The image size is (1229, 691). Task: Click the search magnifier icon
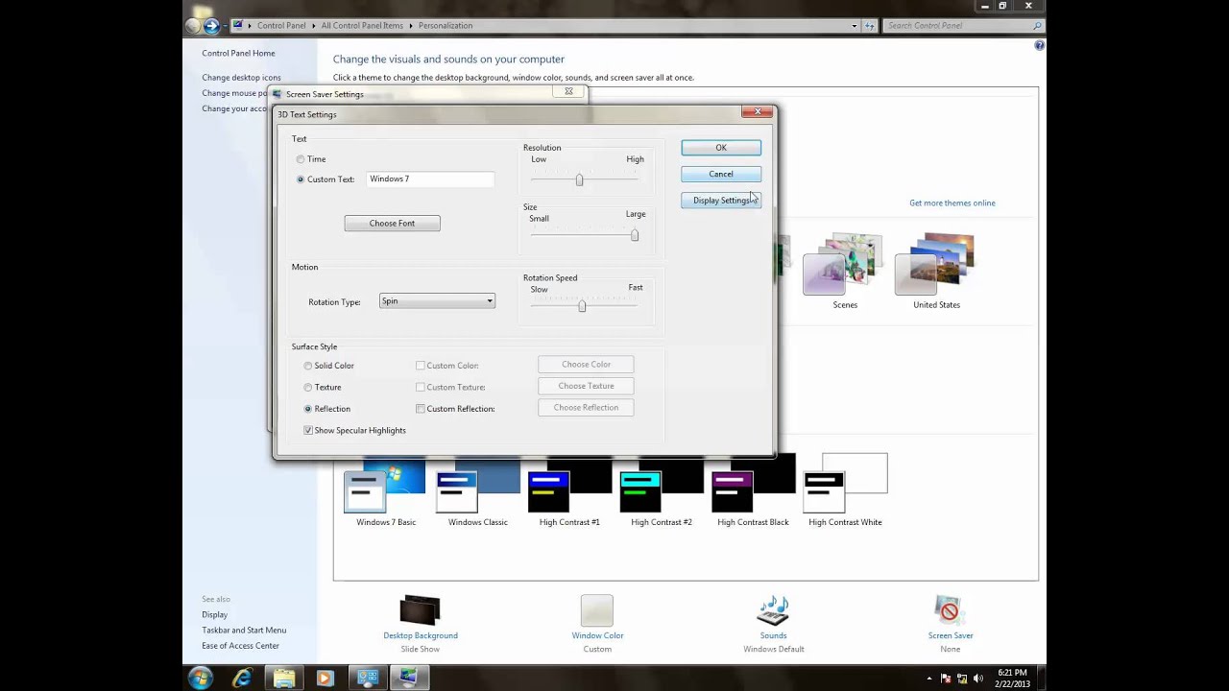coord(1037,26)
